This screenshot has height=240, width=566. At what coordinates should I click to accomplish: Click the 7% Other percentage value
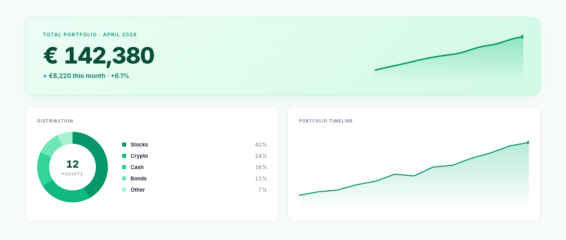pyautogui.click(x=262, y=190)
